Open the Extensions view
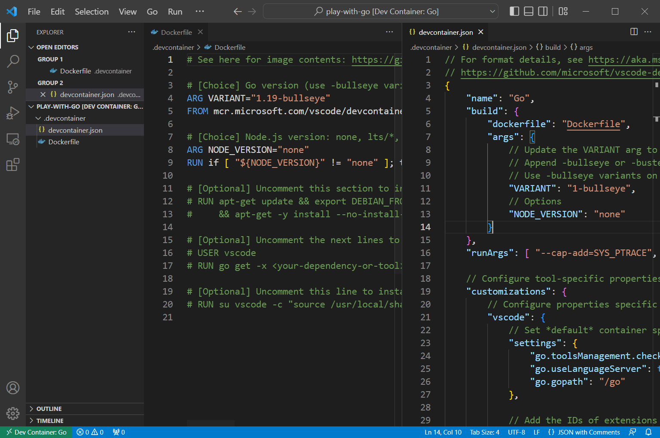 (13, 165)
